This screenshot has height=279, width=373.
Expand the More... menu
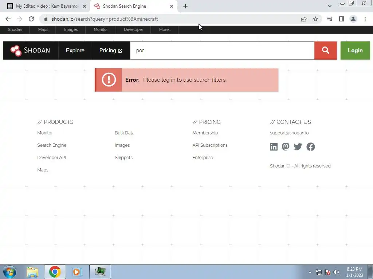(x=165, y=30)
